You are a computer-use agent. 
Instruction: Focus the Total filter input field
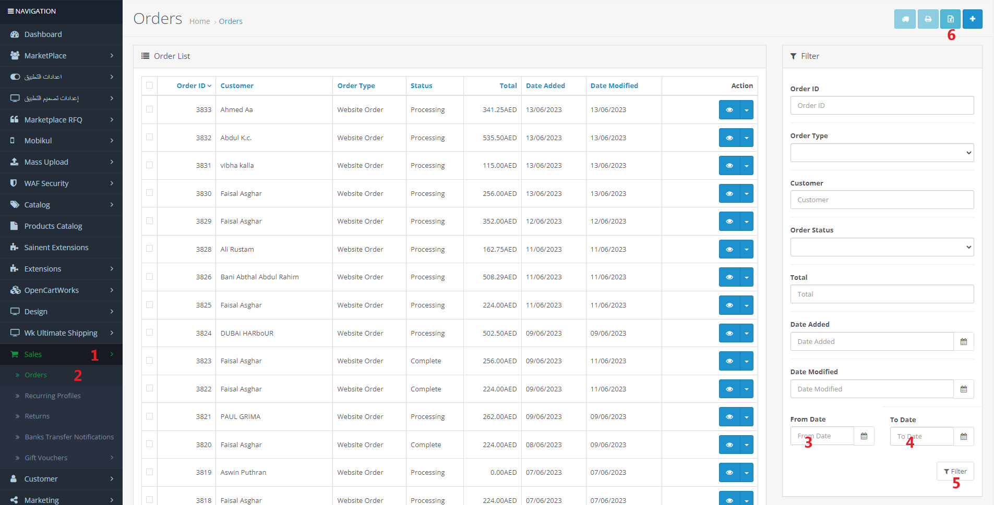[882, 294]
